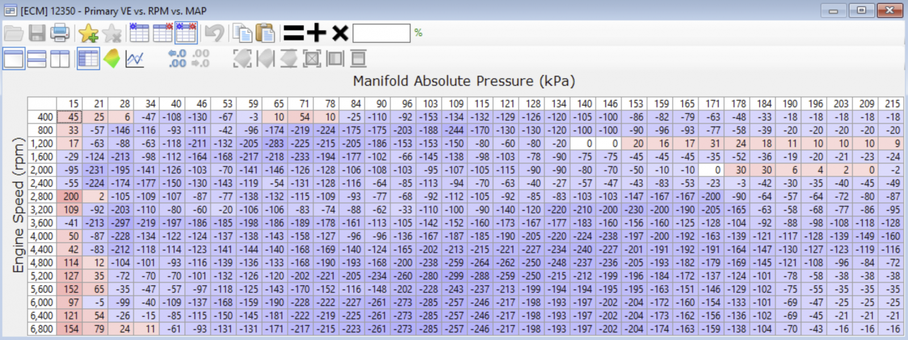Viewport: 908px width, 340px height.
Task: Click the open folder icon
Action: pyautogui.click(x=13, y=33)
